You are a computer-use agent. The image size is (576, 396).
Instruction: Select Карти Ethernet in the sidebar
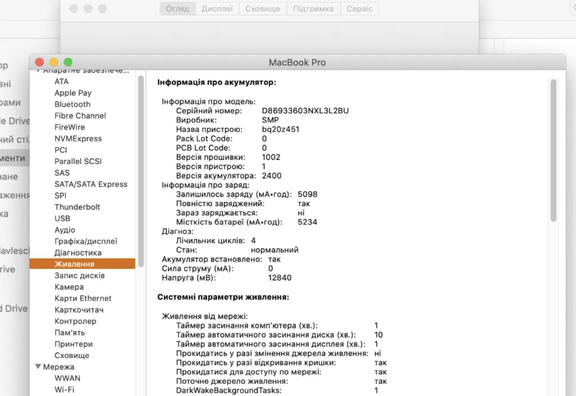(x=83, y=298)
